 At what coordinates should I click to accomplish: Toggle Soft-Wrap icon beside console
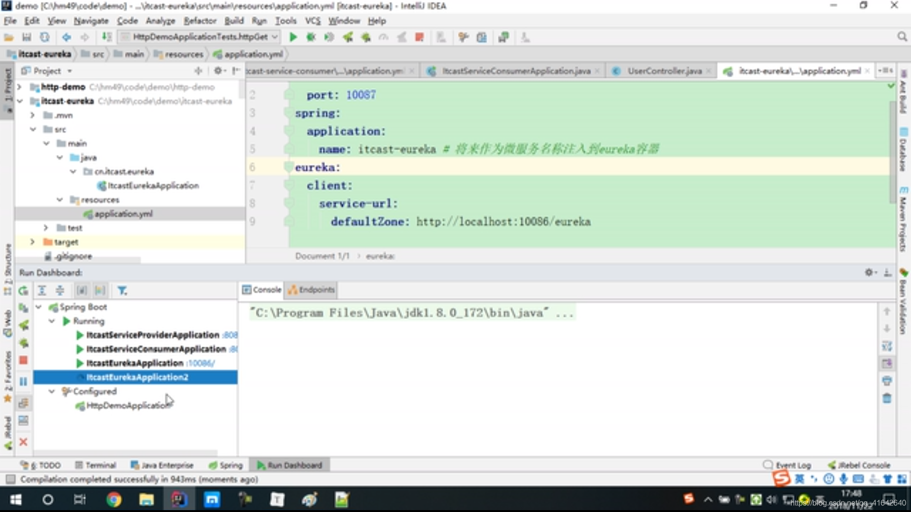[x=887, y=346]
